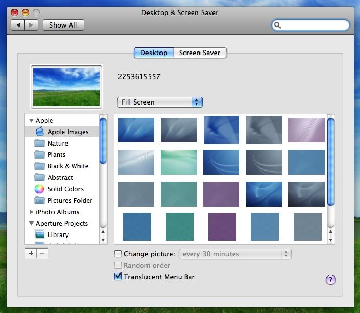This screenshot has height=313, width=360.
Task: Pick the square light blue swatch, bottom row fourth
Action: tap(265, 227)
